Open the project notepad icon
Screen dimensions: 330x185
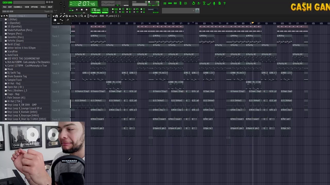(219, 3)
